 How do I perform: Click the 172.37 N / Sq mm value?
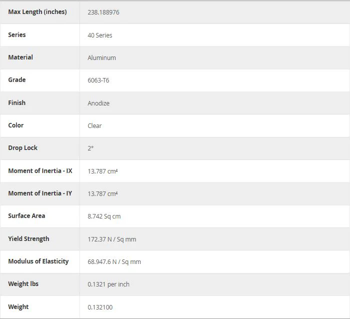[x=112, y=239]
